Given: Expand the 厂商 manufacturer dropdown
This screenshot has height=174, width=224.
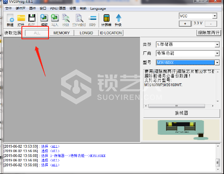Looking at the screenshot, I should pyautogui.click(x=217, y=53).
